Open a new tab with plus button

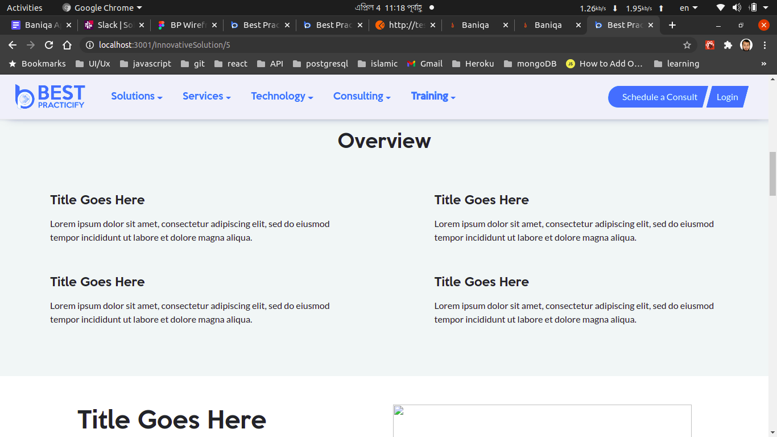point(672,25)
